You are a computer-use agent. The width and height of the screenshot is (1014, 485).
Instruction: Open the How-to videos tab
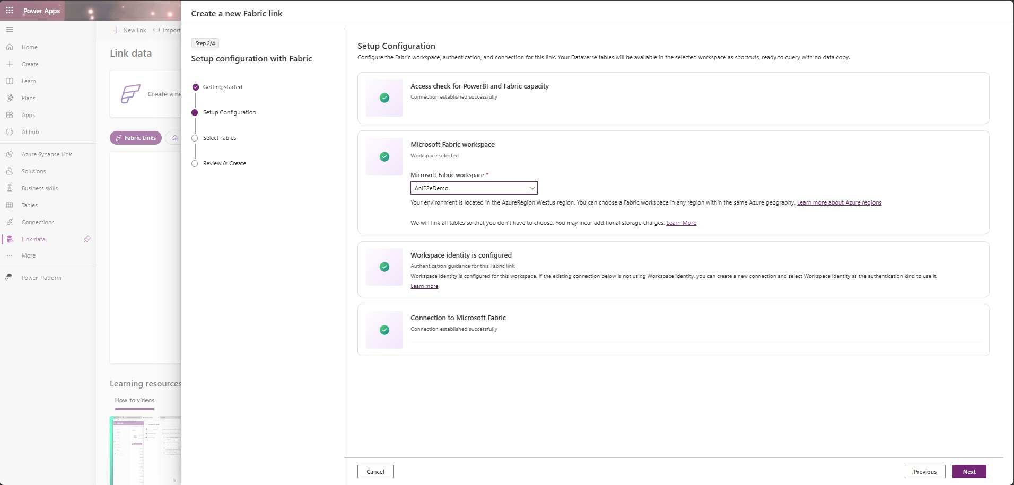135,401
